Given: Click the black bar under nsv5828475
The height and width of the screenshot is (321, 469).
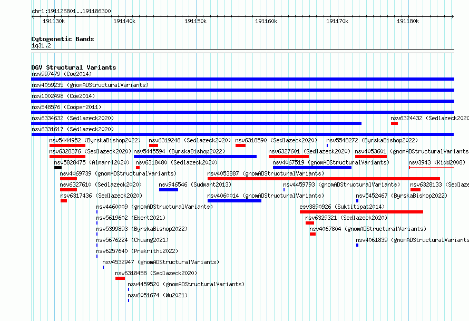Looking at the screenshot, I should (58, 168).
